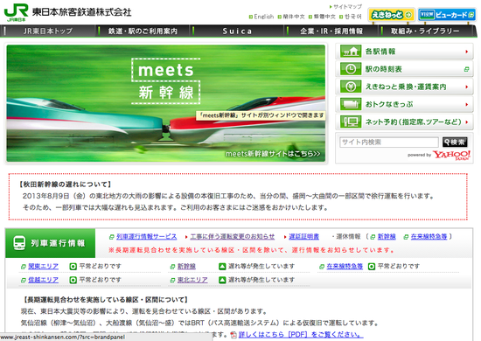Image resolution: width=481 pixels, height=341 pixels.
Task: Open the 運休情報 在来線特急等 link
Action: (429, 237)
